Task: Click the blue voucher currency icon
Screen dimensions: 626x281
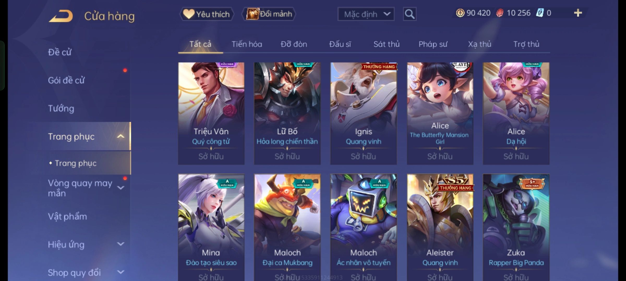Action: pos(540,13)
